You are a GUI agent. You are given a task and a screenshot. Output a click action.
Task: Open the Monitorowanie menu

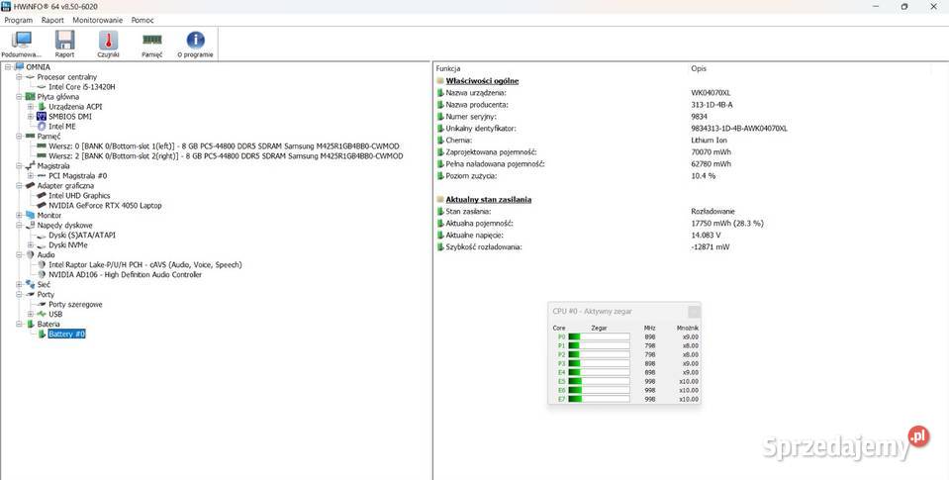[x=97, y=20]
